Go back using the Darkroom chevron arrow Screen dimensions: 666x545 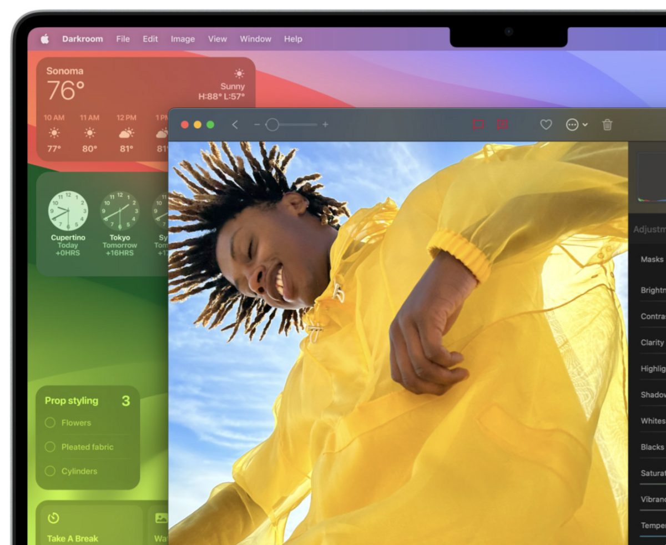(235, 125)
